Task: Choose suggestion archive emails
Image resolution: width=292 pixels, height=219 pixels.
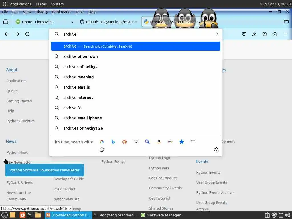Action: pos(136,87)
